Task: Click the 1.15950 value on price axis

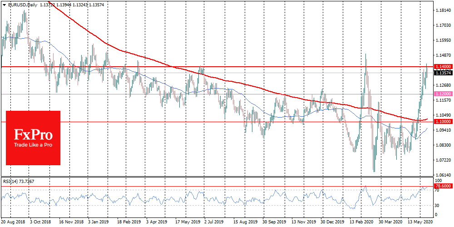Action: click(x=443, y=40)
